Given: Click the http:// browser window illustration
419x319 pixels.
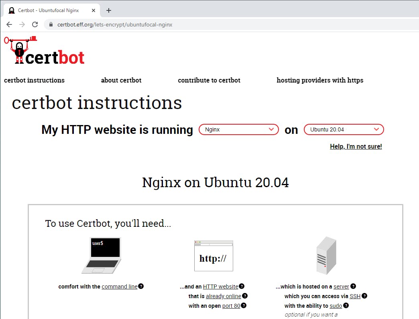Looking at the screenshot, I should click(214, 256).
